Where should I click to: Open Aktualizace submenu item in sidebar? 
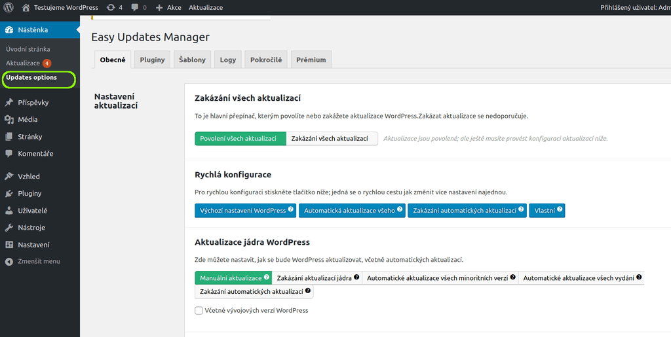23,63
